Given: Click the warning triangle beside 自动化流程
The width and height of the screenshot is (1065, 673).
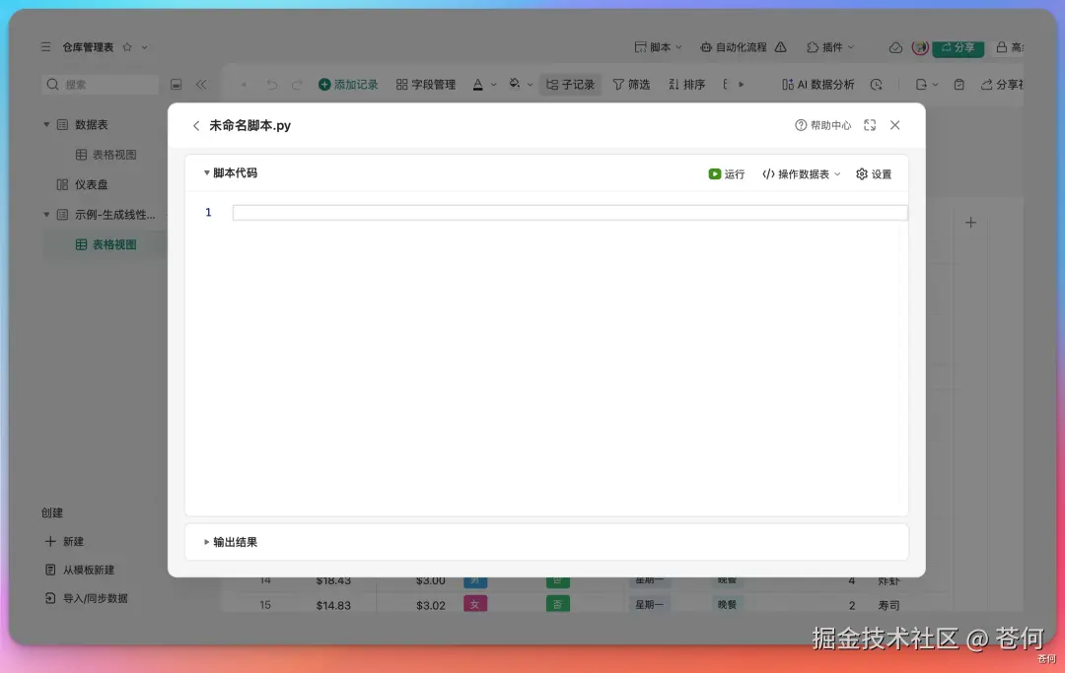Looking at the screenshot, I should [x=780, y=47].
